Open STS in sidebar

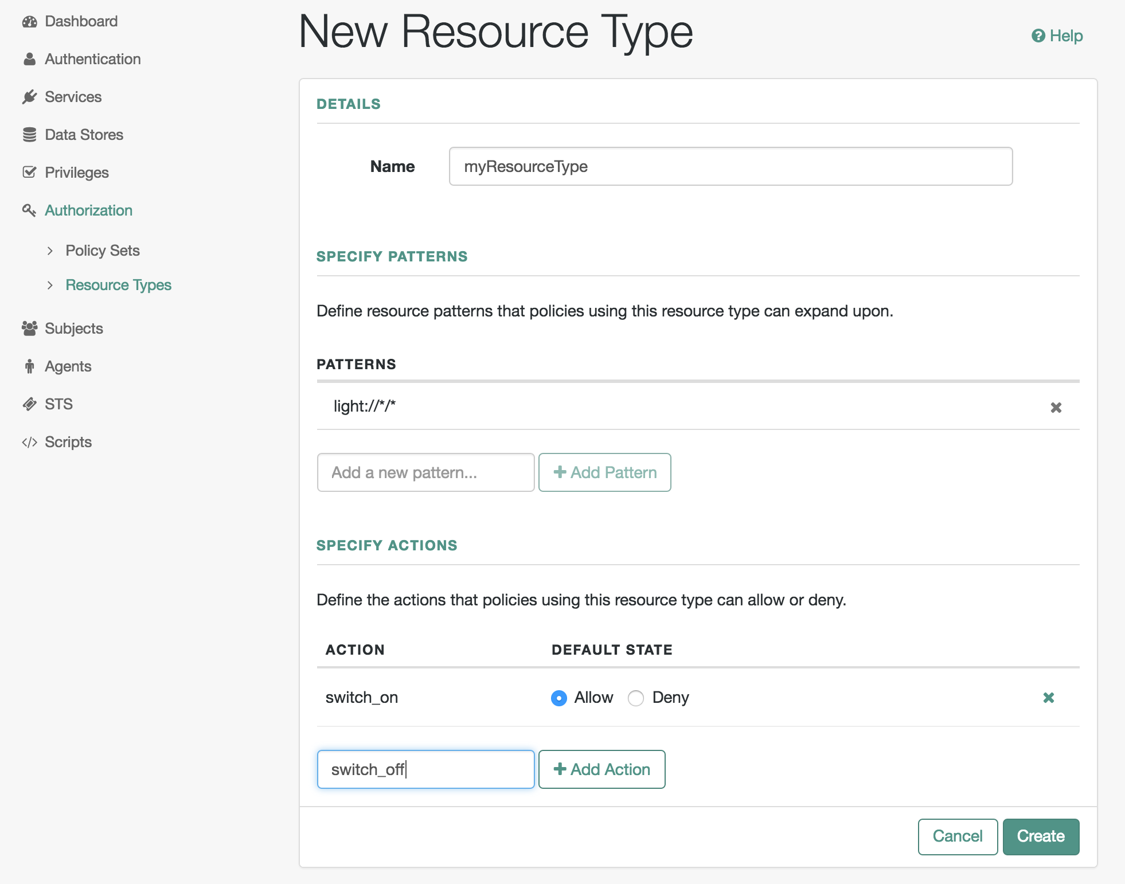pos(59,405)
